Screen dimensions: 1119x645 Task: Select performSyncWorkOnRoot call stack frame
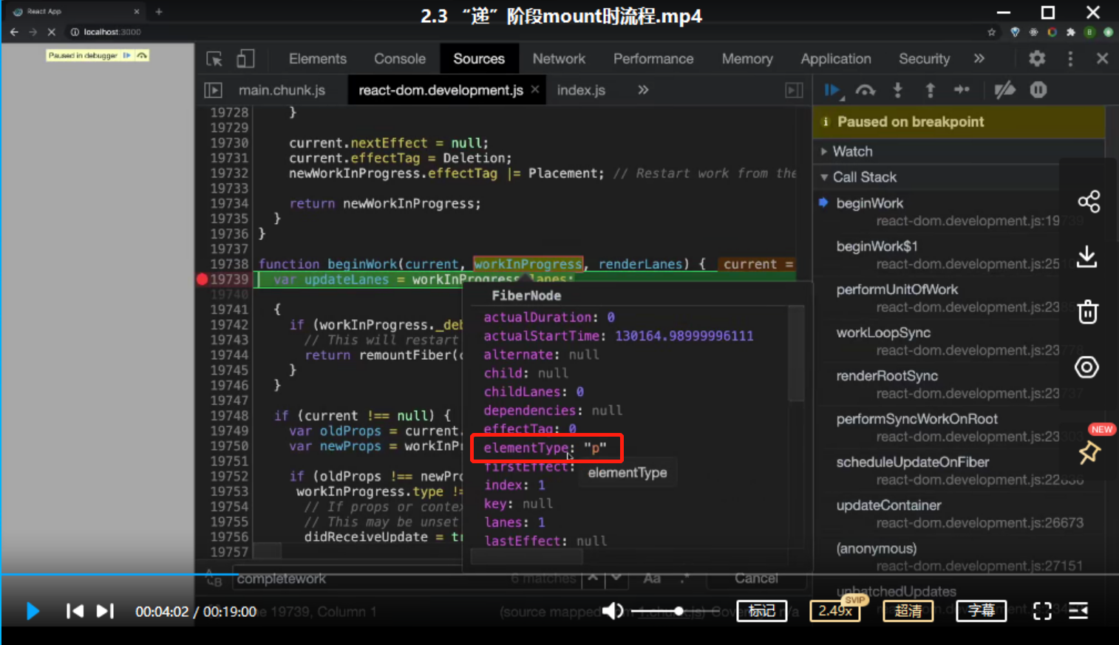916,419
